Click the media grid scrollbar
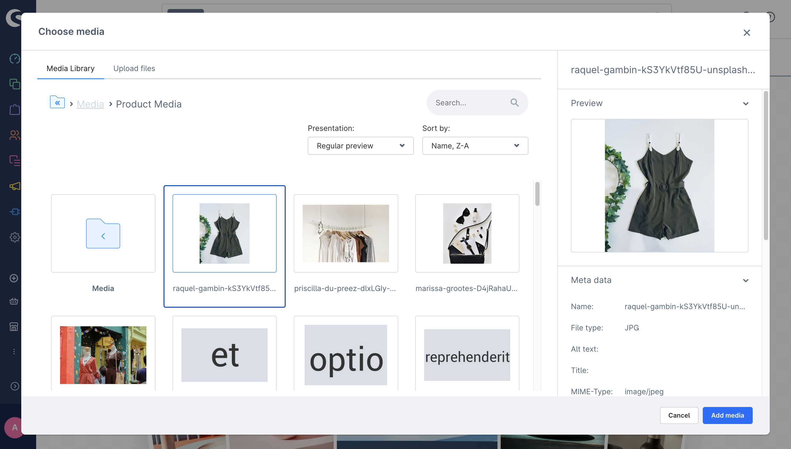This screenshot has width=791, height=449. click(x=537, y=194)
